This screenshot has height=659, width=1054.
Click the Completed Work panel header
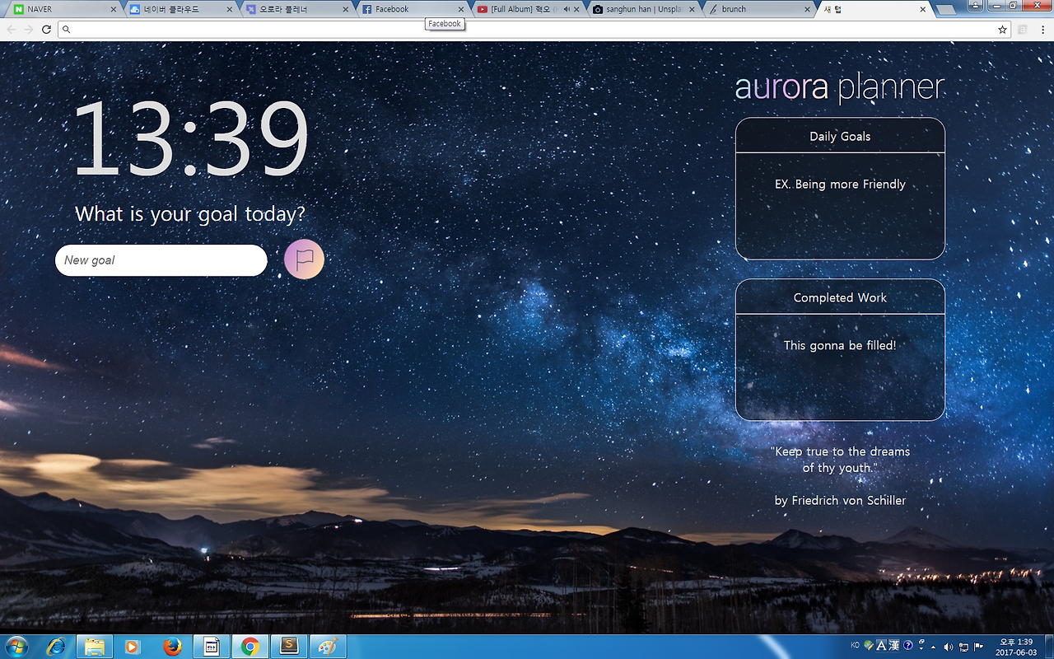click(840, 297)
